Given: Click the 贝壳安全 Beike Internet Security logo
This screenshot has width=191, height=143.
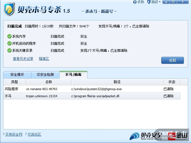Looking at the screenshot, I should point(146,136).
